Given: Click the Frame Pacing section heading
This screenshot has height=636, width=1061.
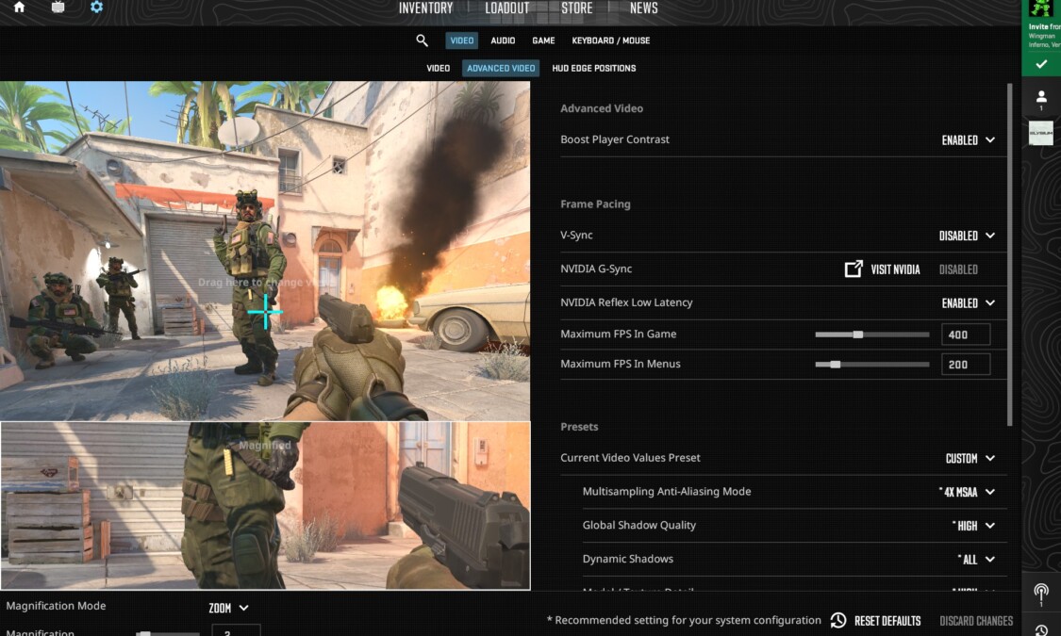Looking at the screenshot, I should click(x=595, y=204).
